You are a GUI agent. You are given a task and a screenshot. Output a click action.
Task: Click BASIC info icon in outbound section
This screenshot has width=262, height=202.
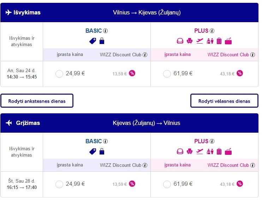[105, 31]
